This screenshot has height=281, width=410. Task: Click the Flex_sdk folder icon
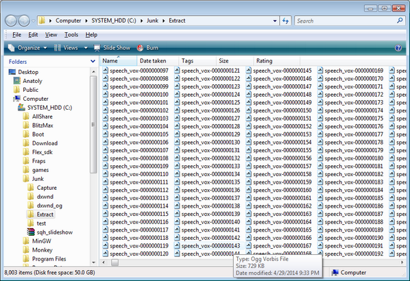(26, 152)
